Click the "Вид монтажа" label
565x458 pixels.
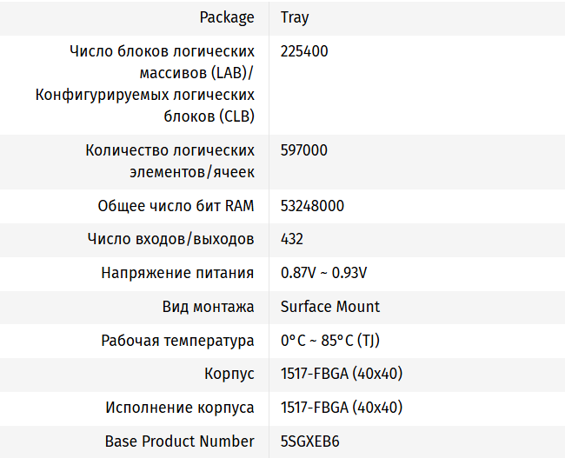coord(209,307)
